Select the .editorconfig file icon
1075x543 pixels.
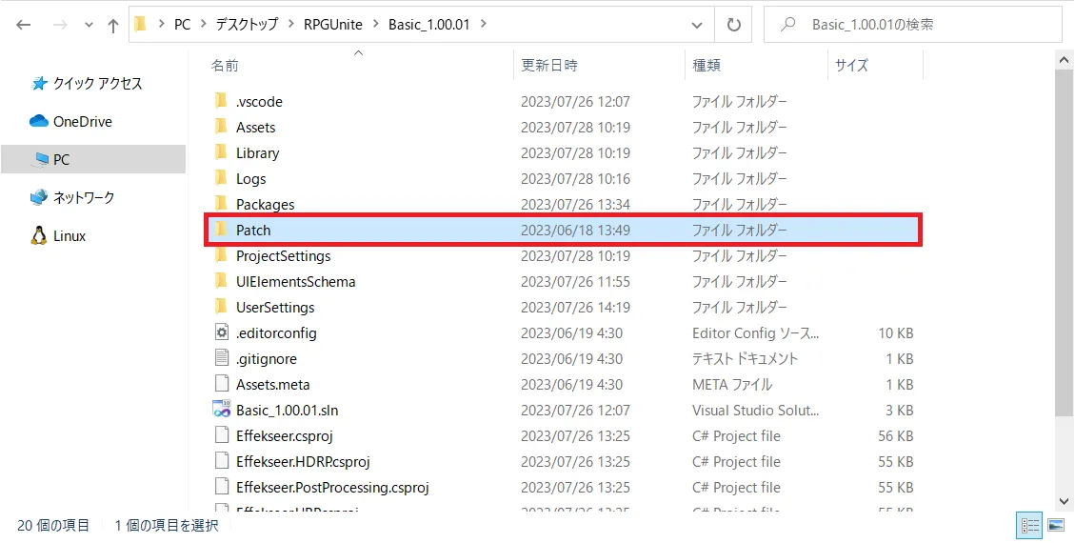click(221, 333)
